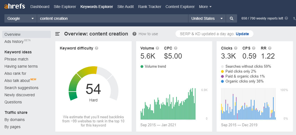Viewport: 296px width, 135px height.
Task: Click help icon next to weekly reports left
Action: pos(286,18)
